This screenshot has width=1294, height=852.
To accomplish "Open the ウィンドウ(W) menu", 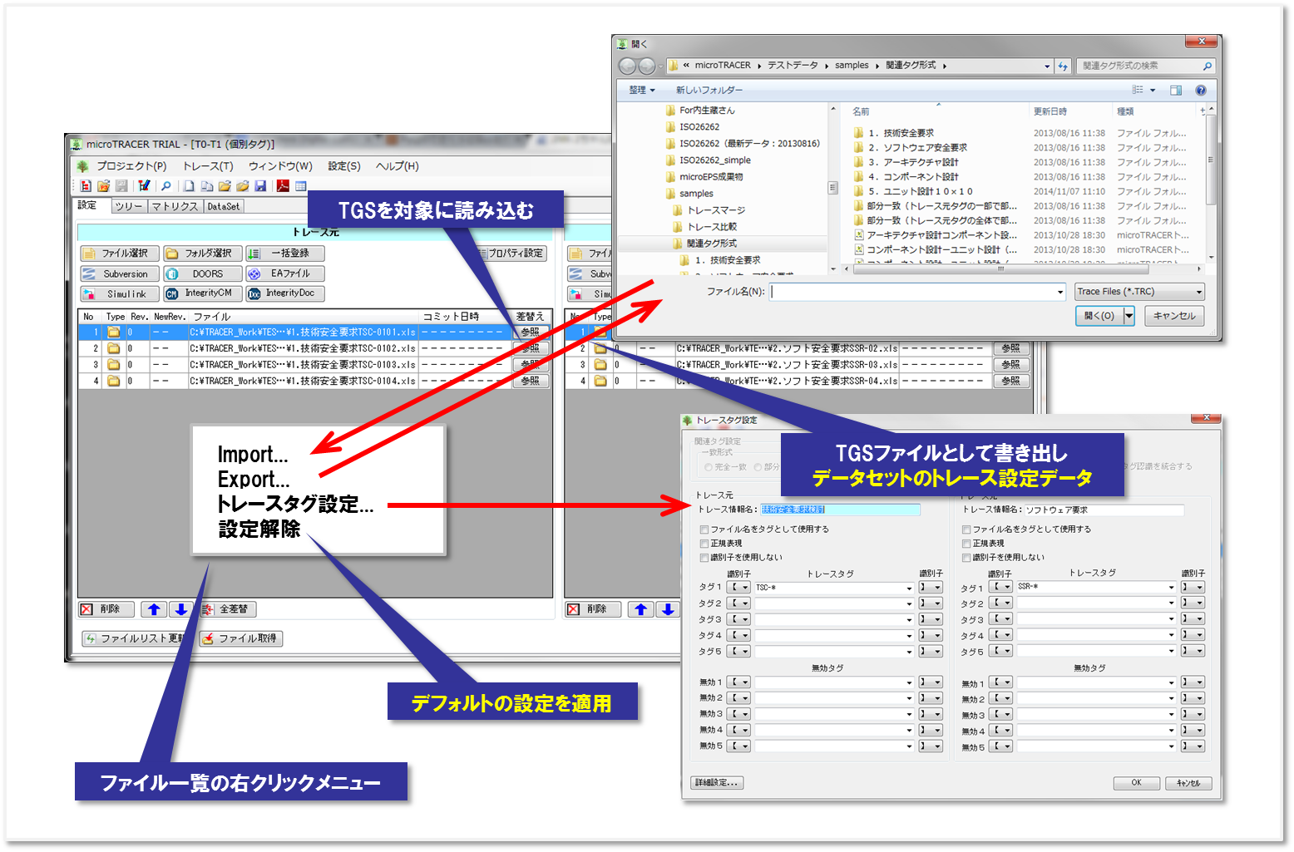I will [280, 166].
